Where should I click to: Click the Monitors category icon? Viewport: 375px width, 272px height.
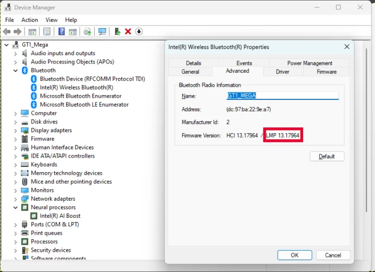point(24,190)
